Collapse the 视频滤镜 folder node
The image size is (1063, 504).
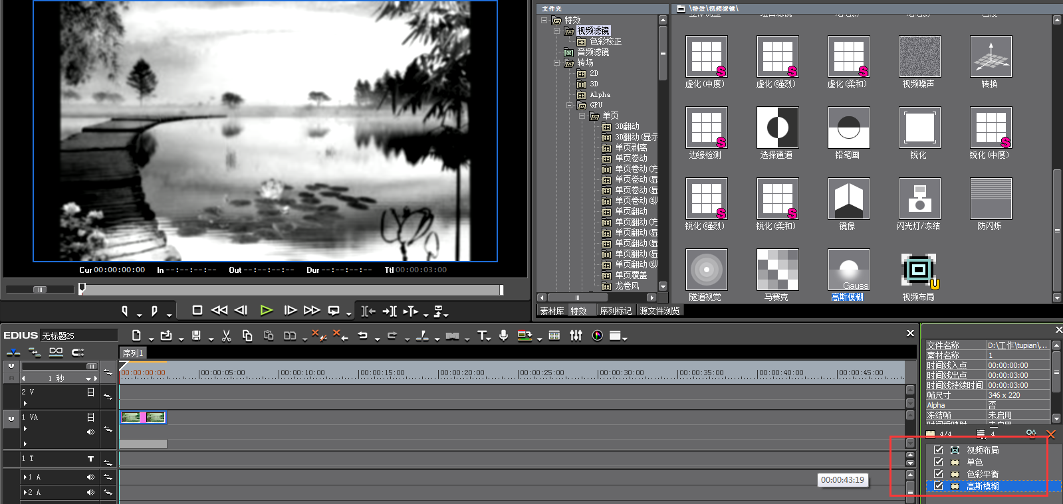coord(556,31)
